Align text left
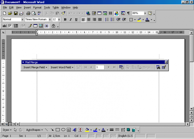Screen dimensions: 194x139 point(83,19)
